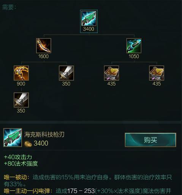Click the item name 海克斯科技枪刃
182x195 pixels.
pyautogui.click(x=44, y=135)
